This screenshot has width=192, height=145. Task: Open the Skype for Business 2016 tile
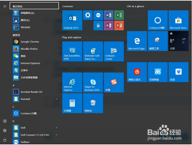click(x=93, y=82)
